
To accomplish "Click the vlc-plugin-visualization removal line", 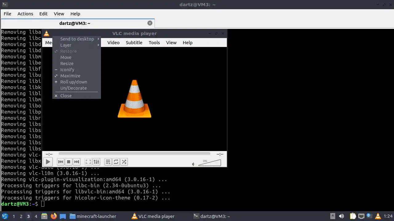I will (84, 179).
